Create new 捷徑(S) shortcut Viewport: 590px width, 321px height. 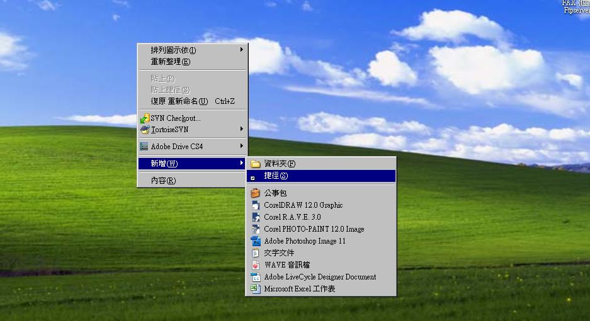(321, 176)
